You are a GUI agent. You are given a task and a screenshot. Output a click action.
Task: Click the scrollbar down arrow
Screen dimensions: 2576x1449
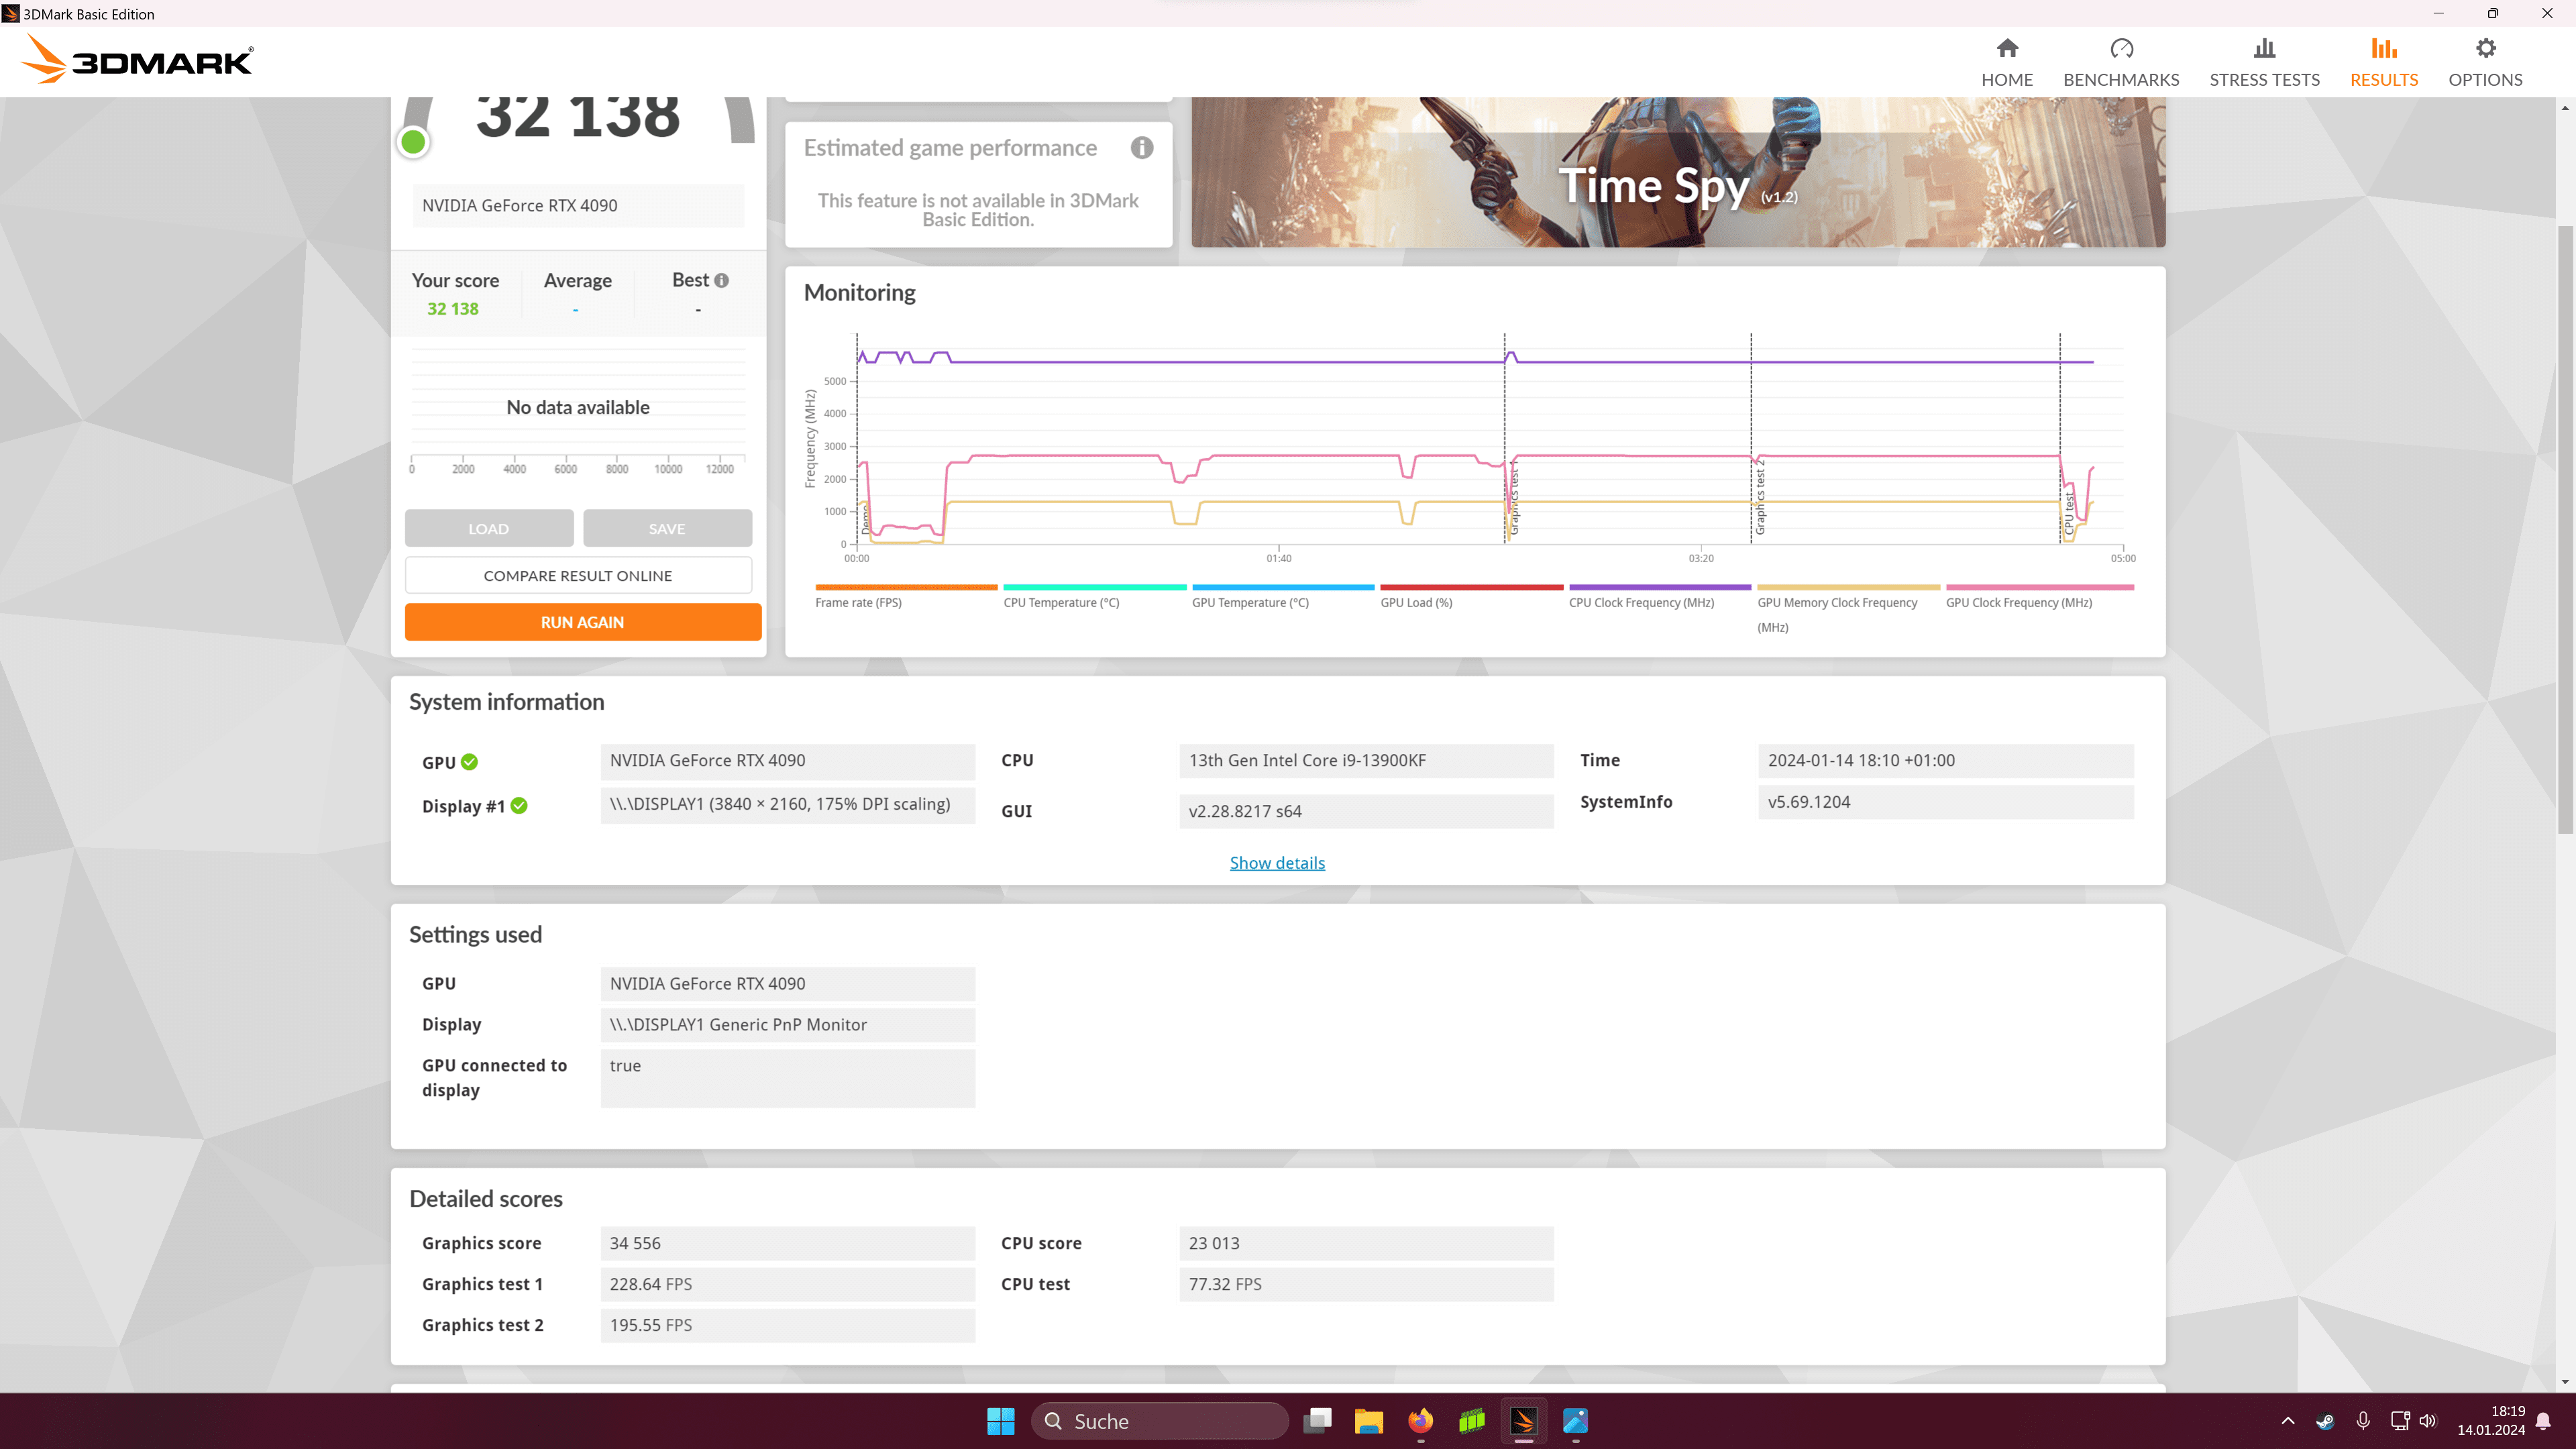pyautogui.click(x=2565, y=1381)
